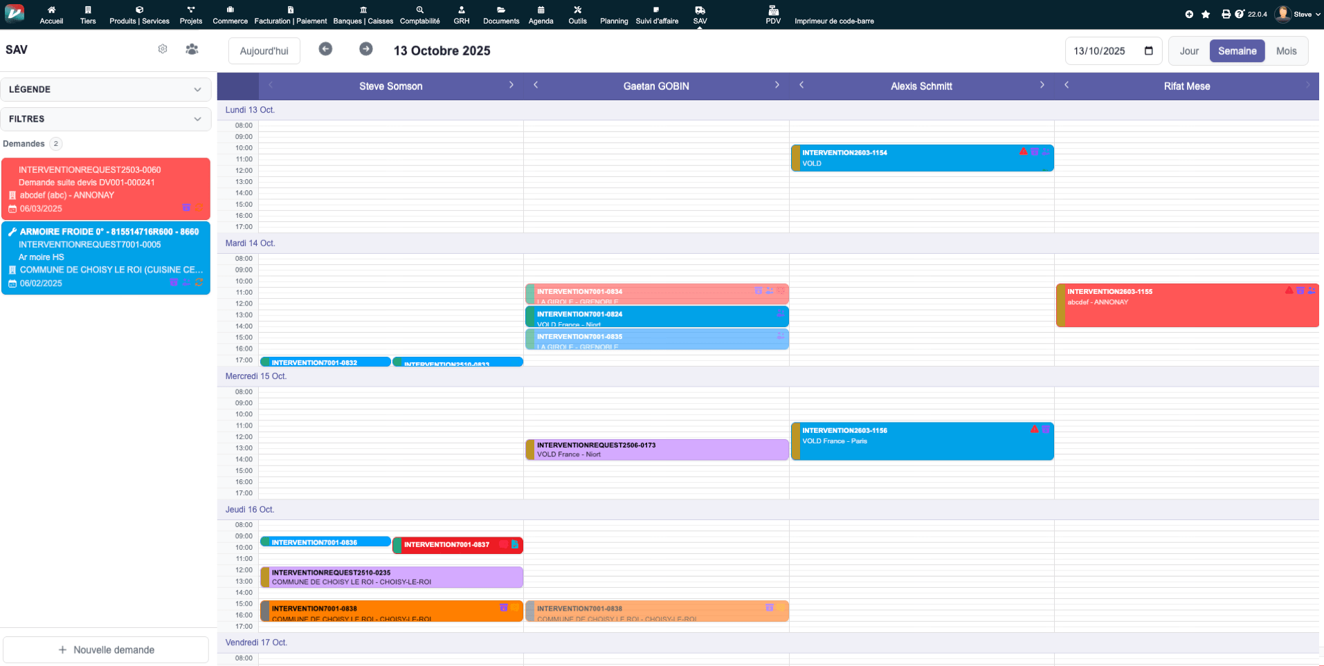Viewport: 1324px width, 666px height.
Task: Open bookmarks with the star icon
Action: click(x=1206, y=14)
